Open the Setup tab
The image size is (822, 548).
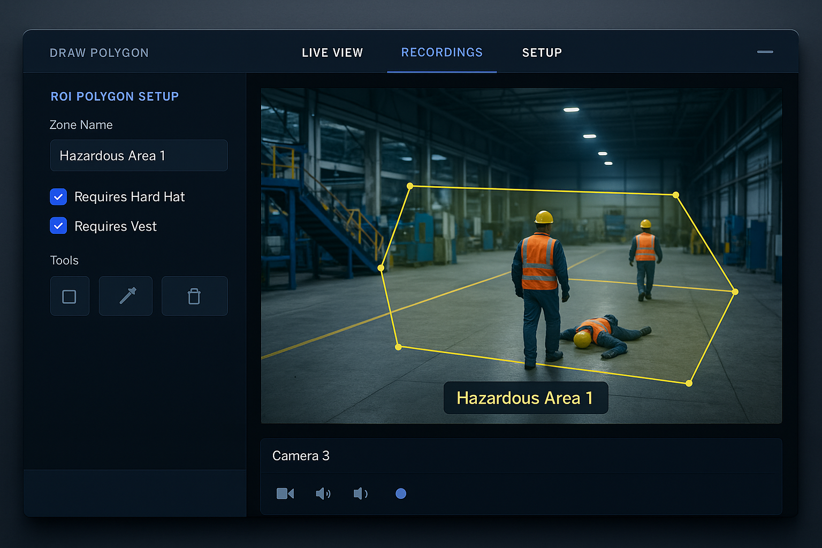coord(542,52)
